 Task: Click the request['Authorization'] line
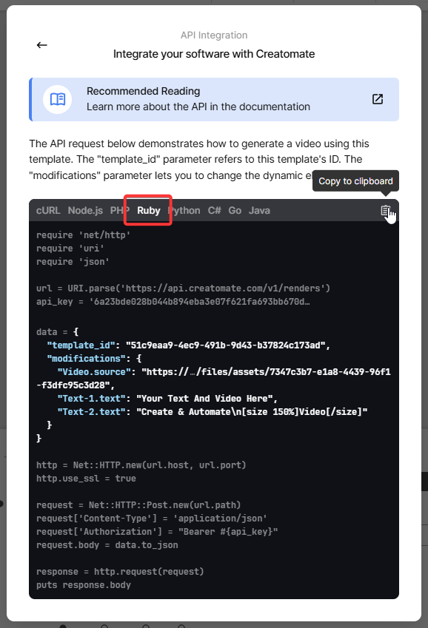click(x=157, y=532)
